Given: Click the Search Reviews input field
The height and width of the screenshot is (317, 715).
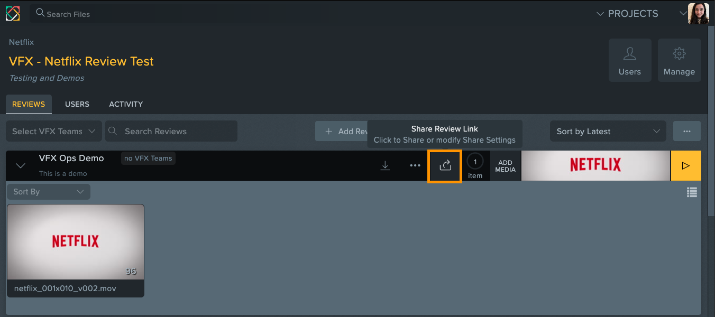Looking at the screenshot, I should [x=171, y=131].
